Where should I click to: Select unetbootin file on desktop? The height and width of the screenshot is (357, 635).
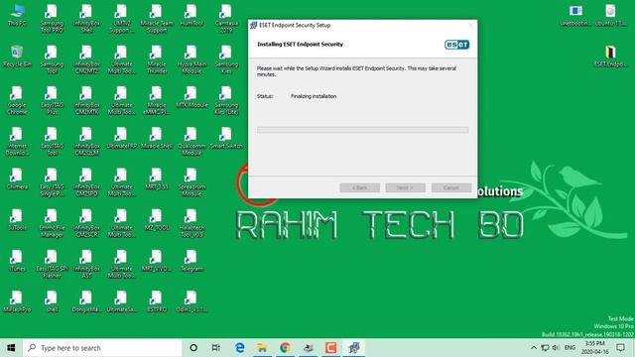575,16
